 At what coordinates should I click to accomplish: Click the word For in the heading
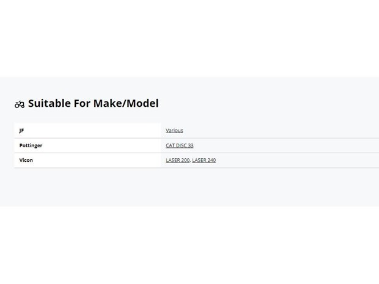pyautogui.click(x=82, y=103)
